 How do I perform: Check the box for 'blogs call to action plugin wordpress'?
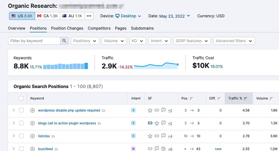pyautogui.click(x=21, y=123)
